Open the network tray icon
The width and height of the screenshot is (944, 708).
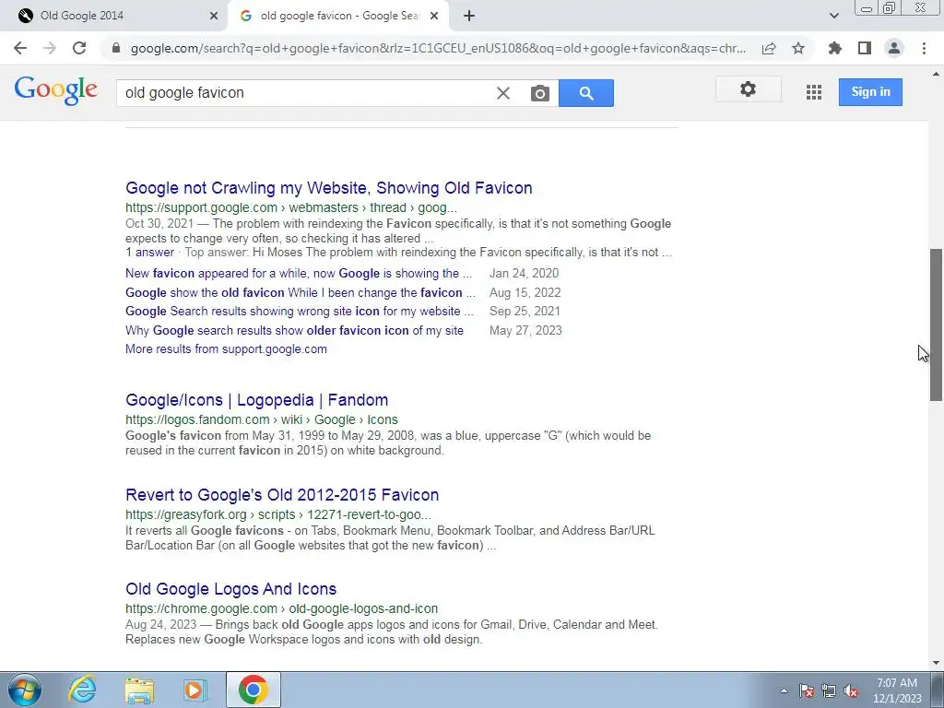(x=829, y=690)
